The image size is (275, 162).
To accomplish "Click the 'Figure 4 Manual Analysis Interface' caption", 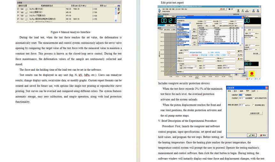I will tap(70, 32).
